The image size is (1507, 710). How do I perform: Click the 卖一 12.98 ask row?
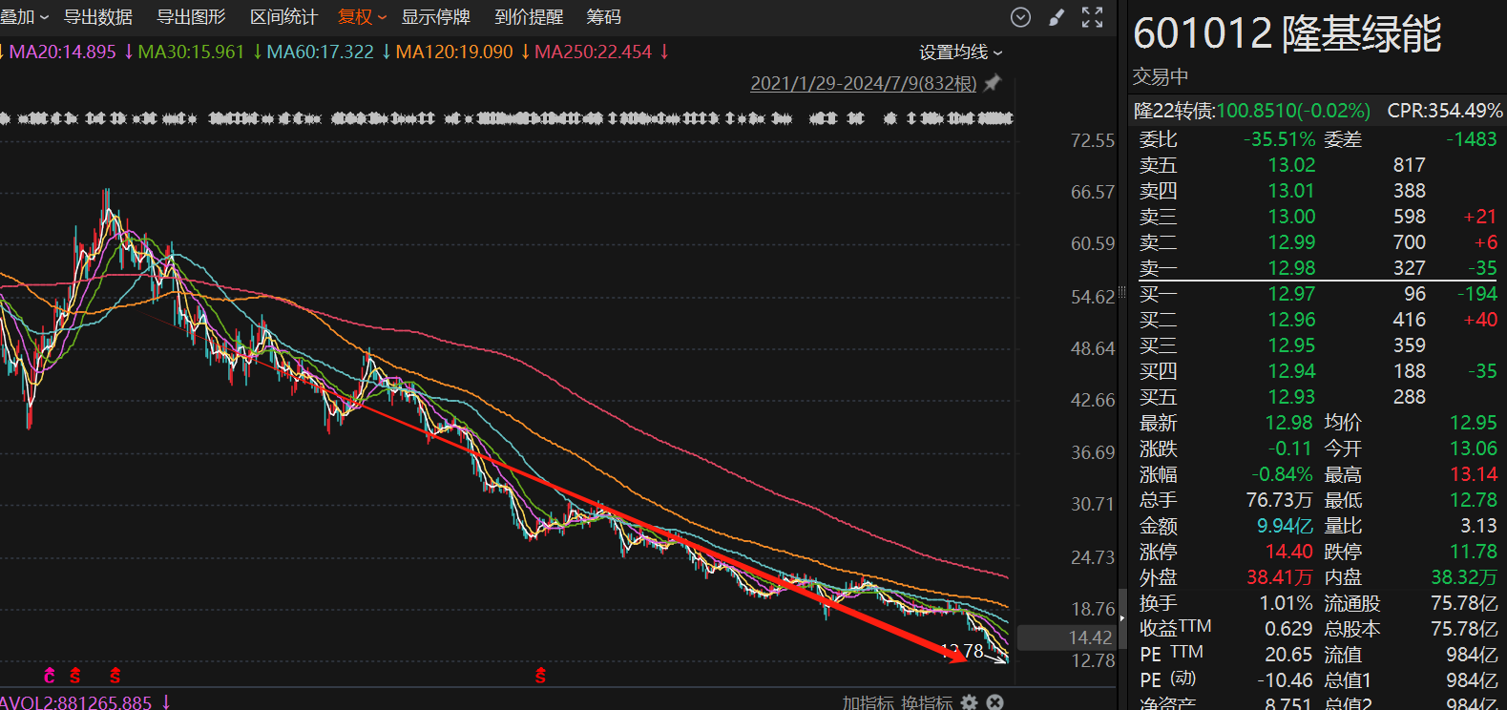pos(1317,267)
